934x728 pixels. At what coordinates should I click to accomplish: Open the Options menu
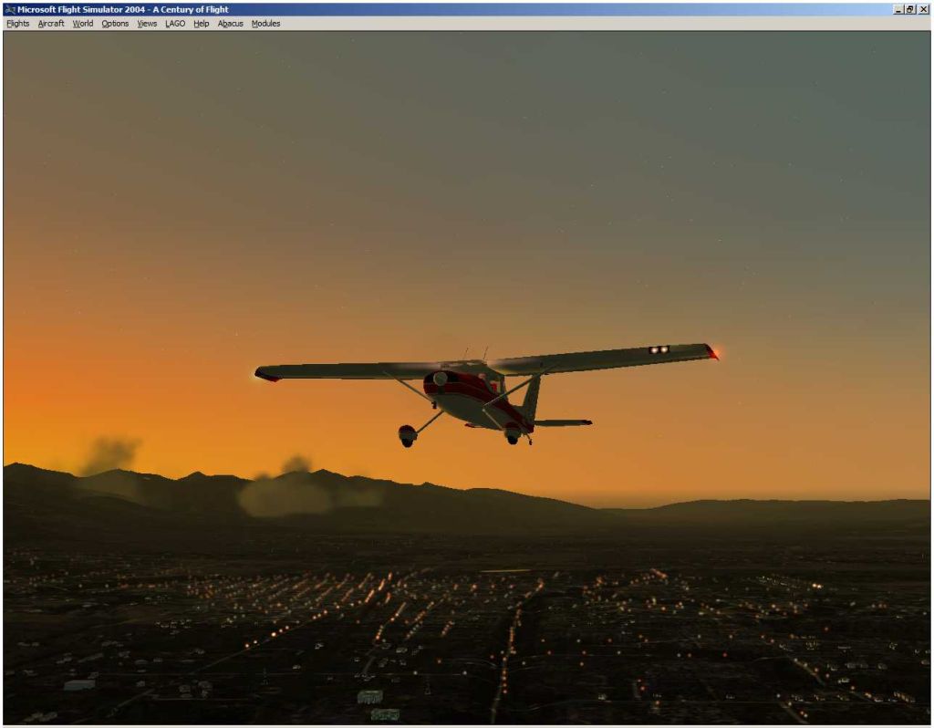click(x=115, y=24)
